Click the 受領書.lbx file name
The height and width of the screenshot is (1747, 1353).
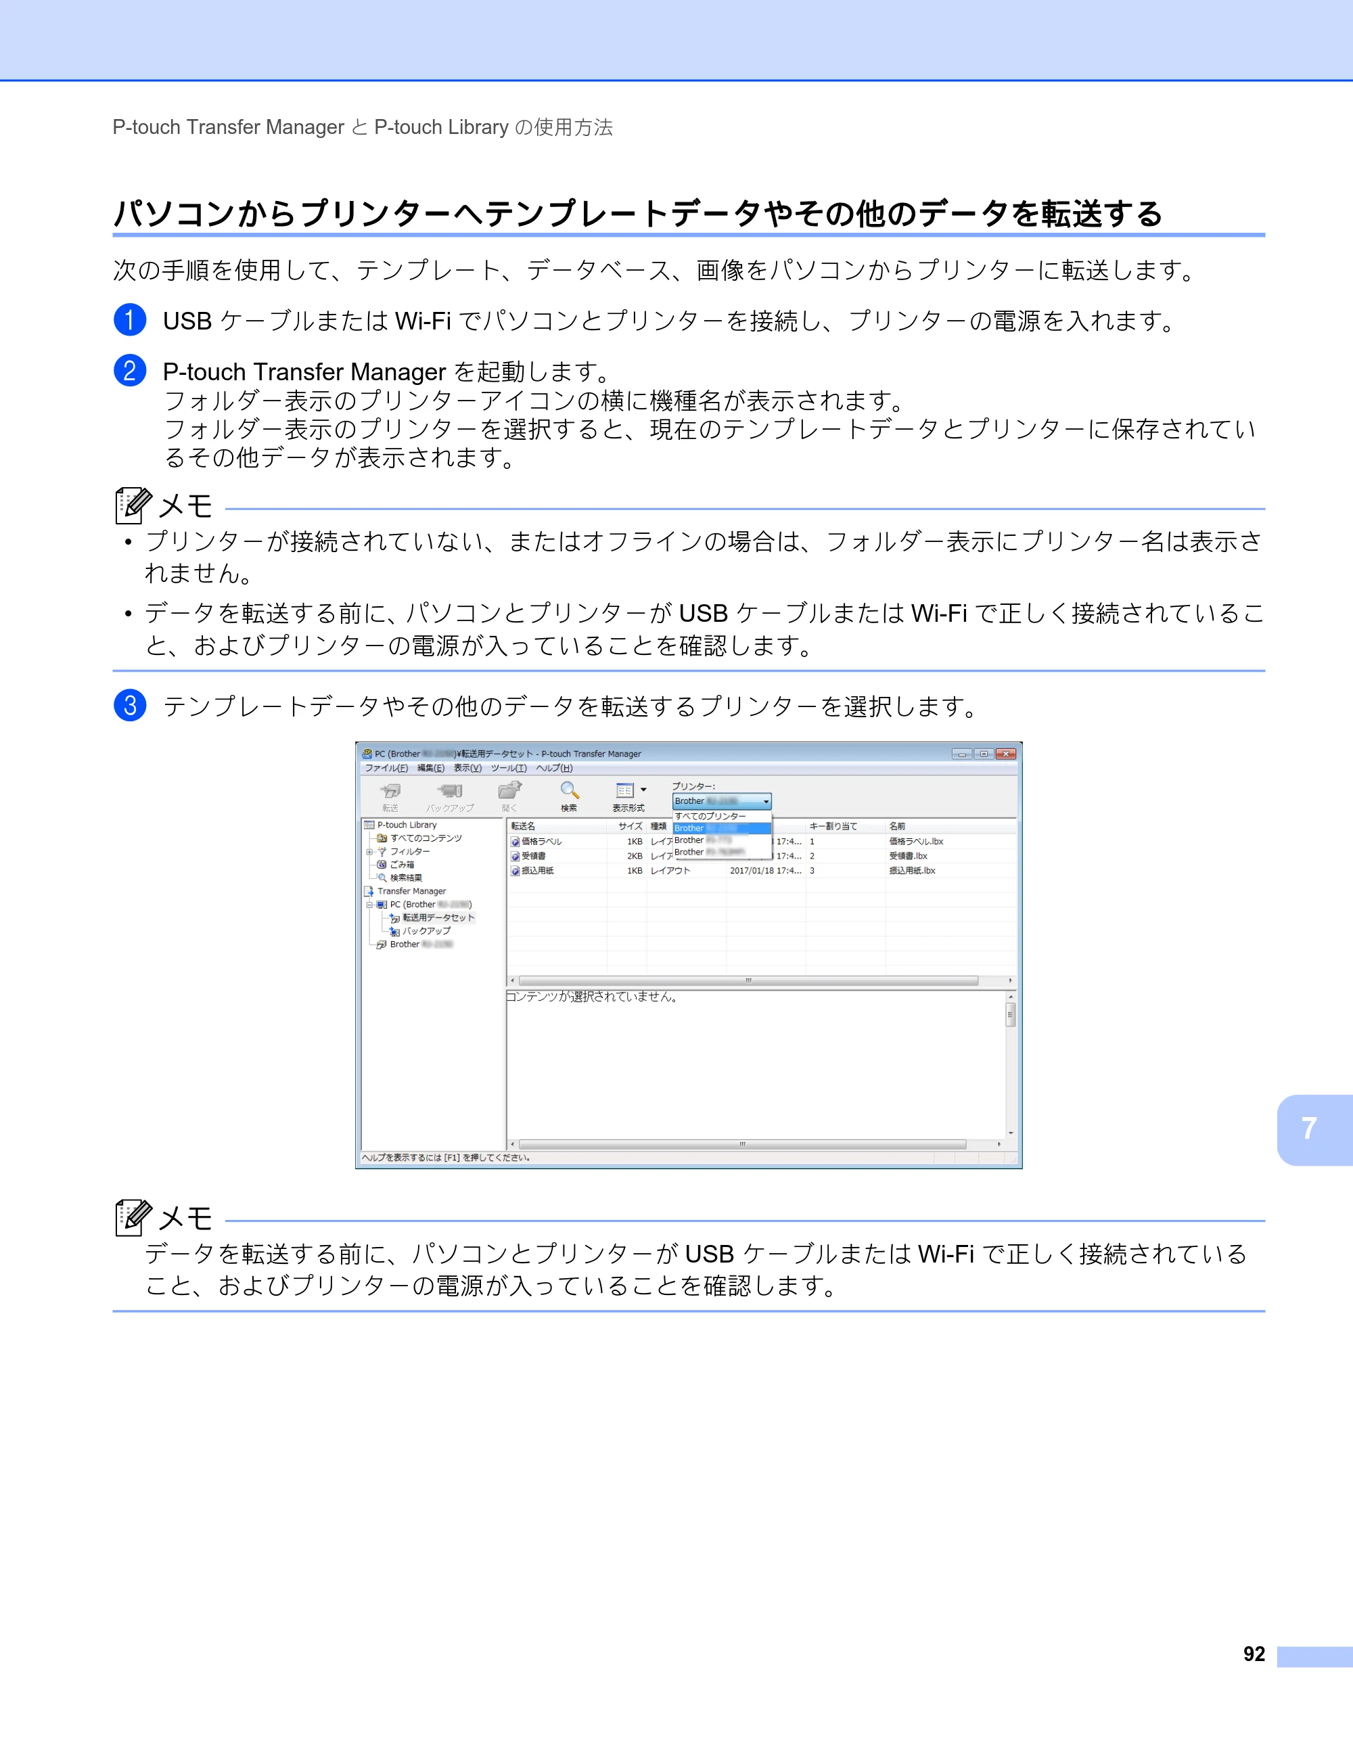tap(909, 856)
